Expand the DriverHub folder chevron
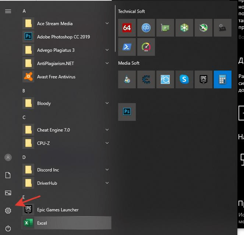 coord(107,183)
